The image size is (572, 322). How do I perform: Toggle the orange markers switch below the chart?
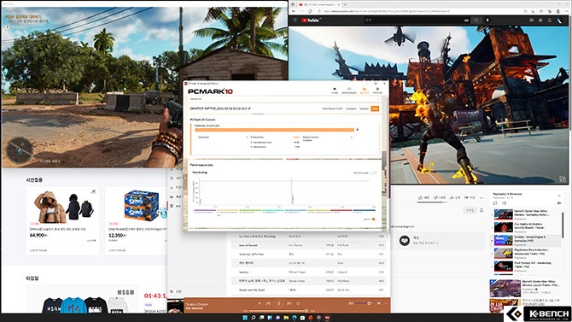[x=374, y=219]
